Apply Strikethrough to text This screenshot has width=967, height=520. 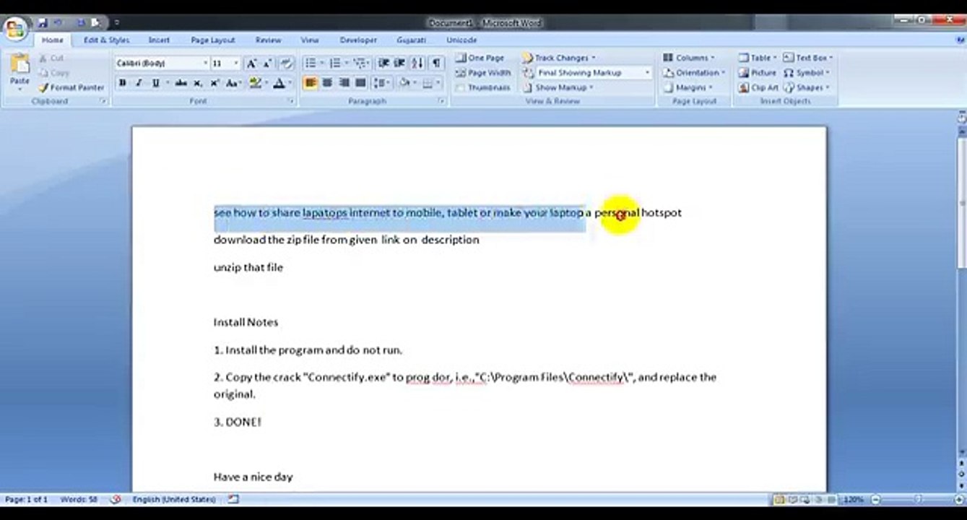[x=181, y=83]
